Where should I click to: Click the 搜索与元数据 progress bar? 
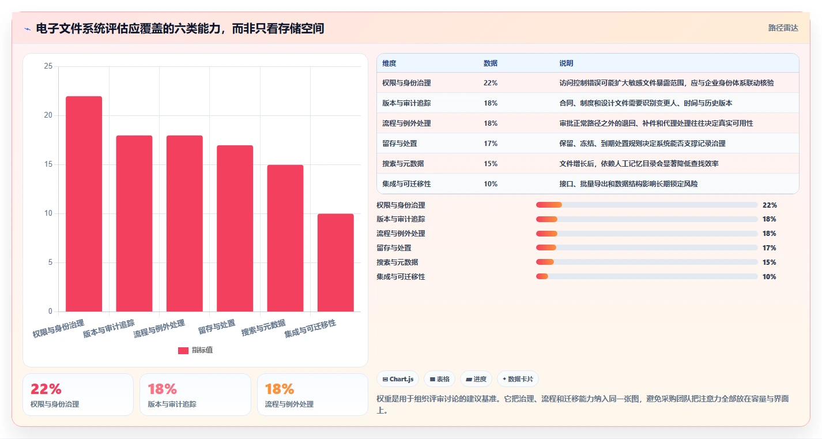pos(647,262)
